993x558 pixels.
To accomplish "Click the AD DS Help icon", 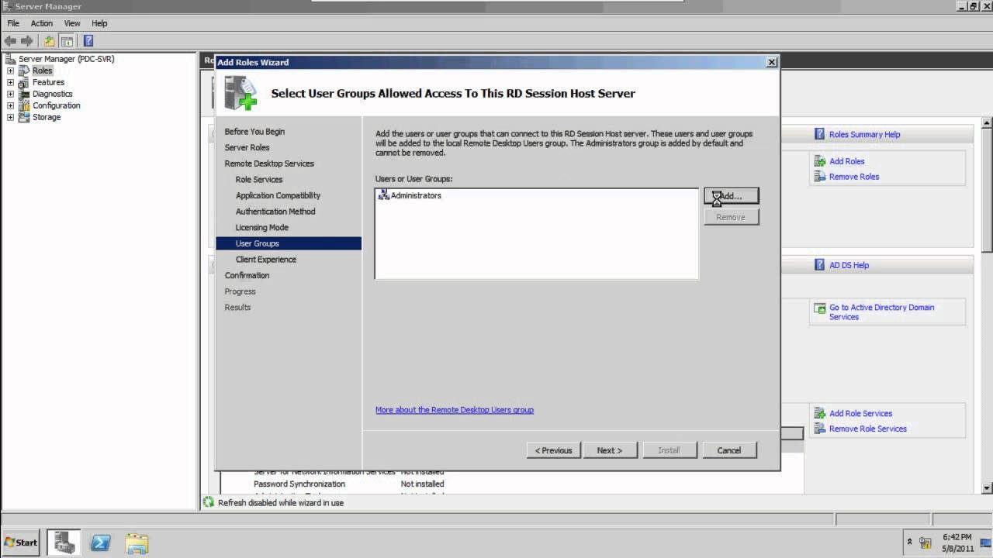I will [820, 265].
